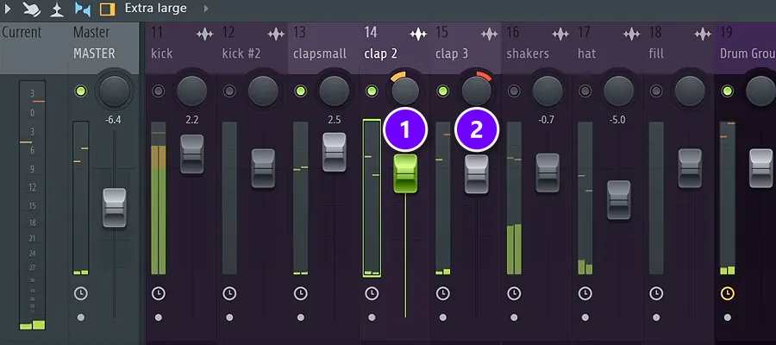Unmute the kick #2 track LED switch
Screen dimensions: 776x345
tap(229, 91)
